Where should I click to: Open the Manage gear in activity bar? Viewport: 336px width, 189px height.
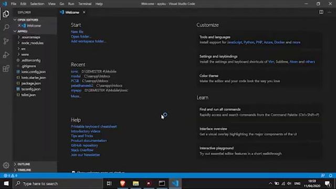coord(6,165)
